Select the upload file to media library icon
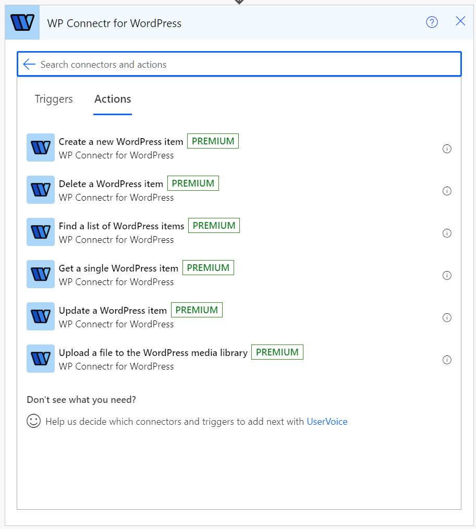 click(x=40, y=359)
